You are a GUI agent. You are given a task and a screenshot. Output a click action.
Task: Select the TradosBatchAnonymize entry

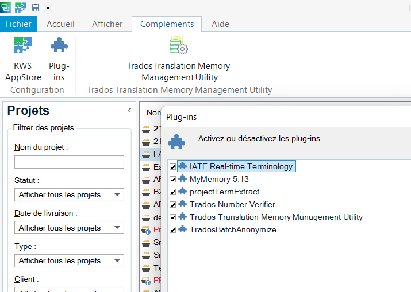pos(233,229)
